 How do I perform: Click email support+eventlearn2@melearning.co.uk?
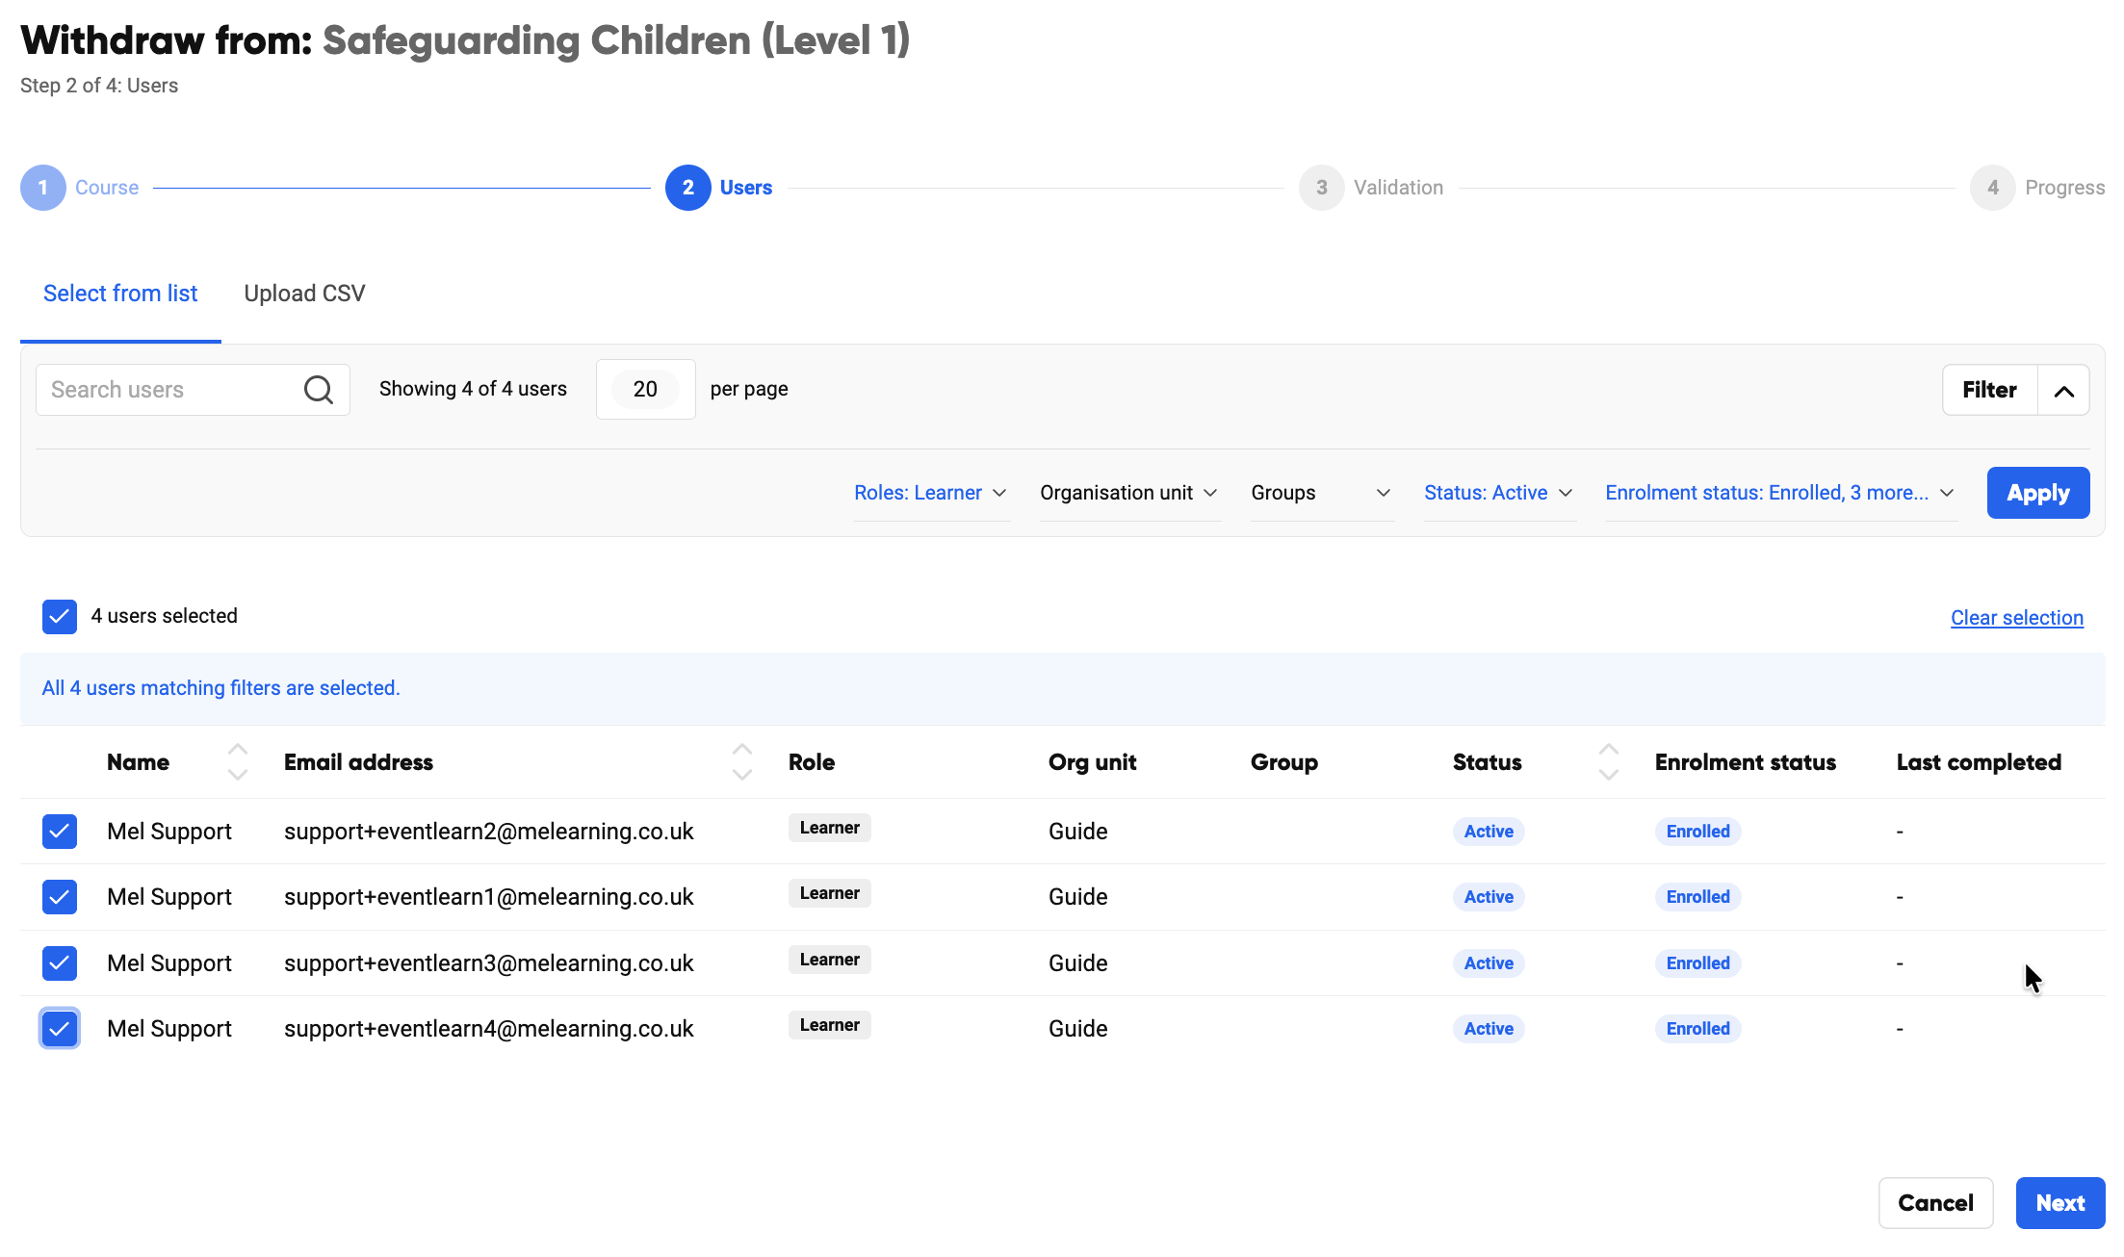(488, 832)
